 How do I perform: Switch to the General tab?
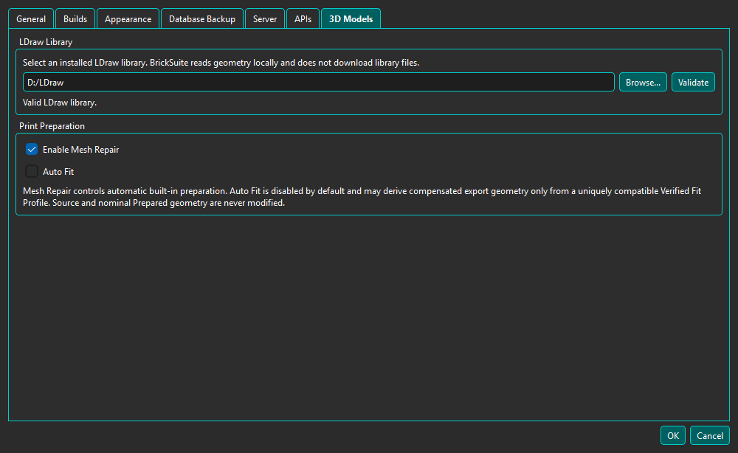[31, 19]
